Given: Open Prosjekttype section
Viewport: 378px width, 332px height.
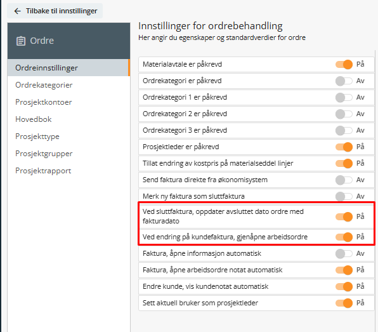Looking at the screenshot, I should pos(37,136).
